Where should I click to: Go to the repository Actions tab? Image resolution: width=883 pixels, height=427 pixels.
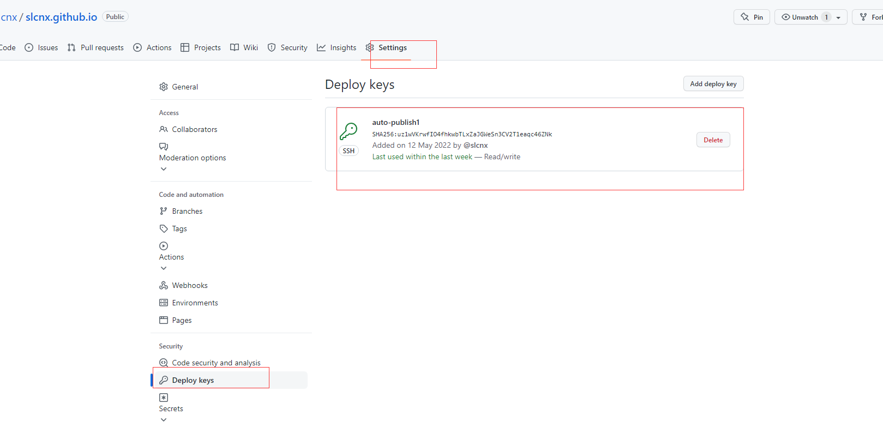click(152, 47)
